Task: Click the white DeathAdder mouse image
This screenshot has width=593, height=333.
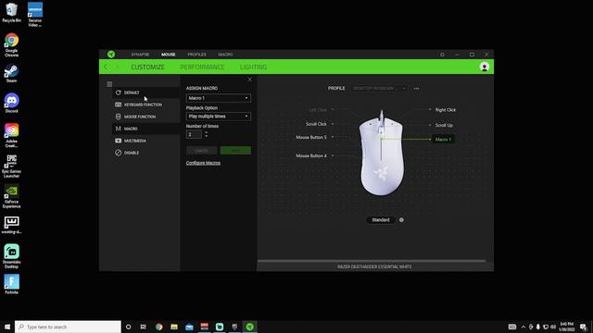Action: pyautogui.click(x=381, y=155)
